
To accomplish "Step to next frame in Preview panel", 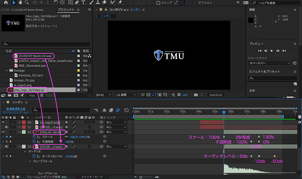I will tap(278, 51).
